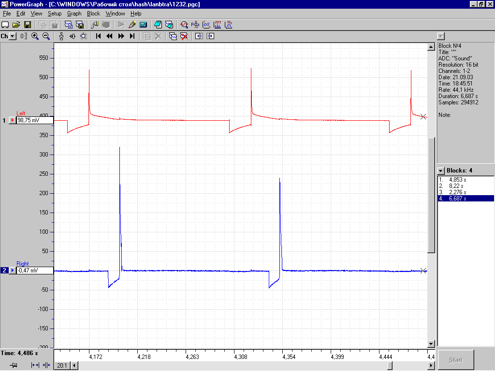Click the zoom out magnifier icon
Viewport: 495px width, 371px height.
pyautogui.click(x=46, y=36)
